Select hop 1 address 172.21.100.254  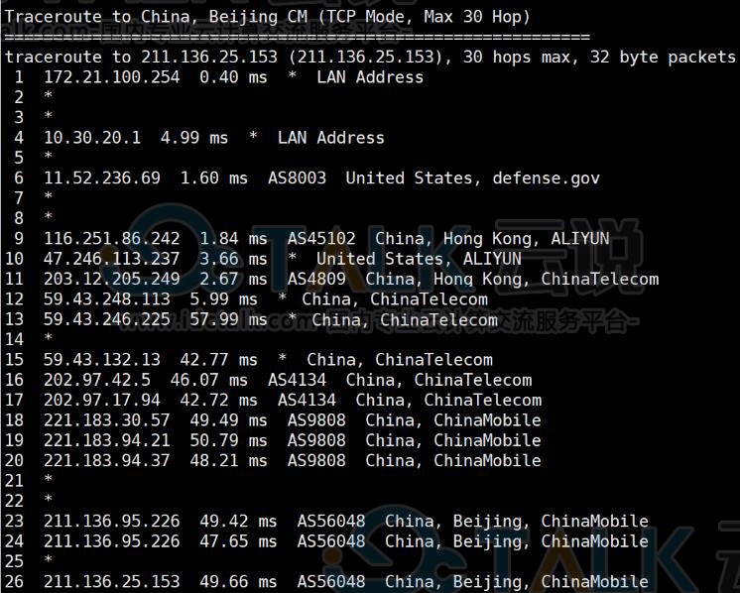point(111,77)
